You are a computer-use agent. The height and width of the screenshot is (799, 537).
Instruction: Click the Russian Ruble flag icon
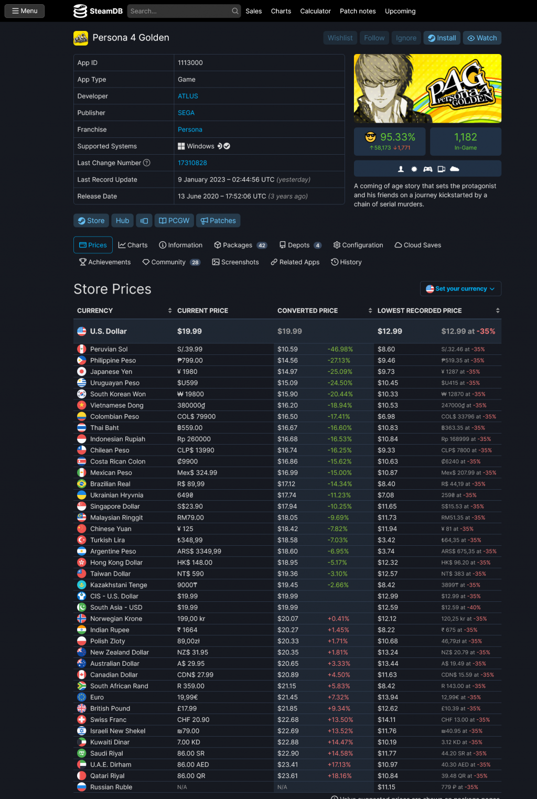pyautogui.click(x=82, y=787)
